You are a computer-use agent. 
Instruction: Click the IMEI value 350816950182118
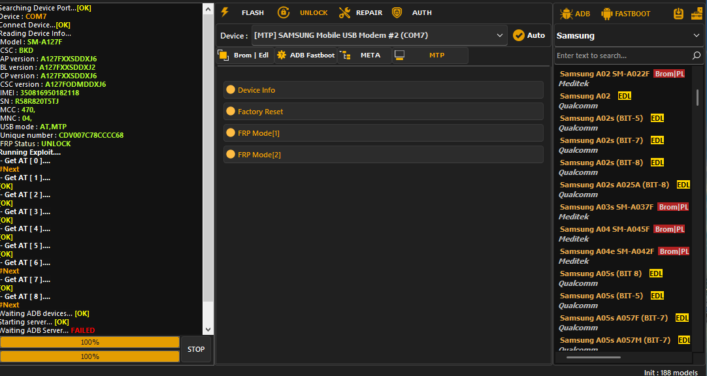pyautogui.click(x=50, y=93)
